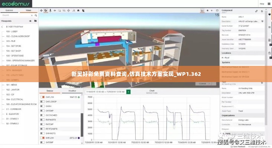Toggle the chart panel icon in viewer toolbar
Image resolution: width=272 pixels, height=148 pixels.
click(x=202, y=10)
